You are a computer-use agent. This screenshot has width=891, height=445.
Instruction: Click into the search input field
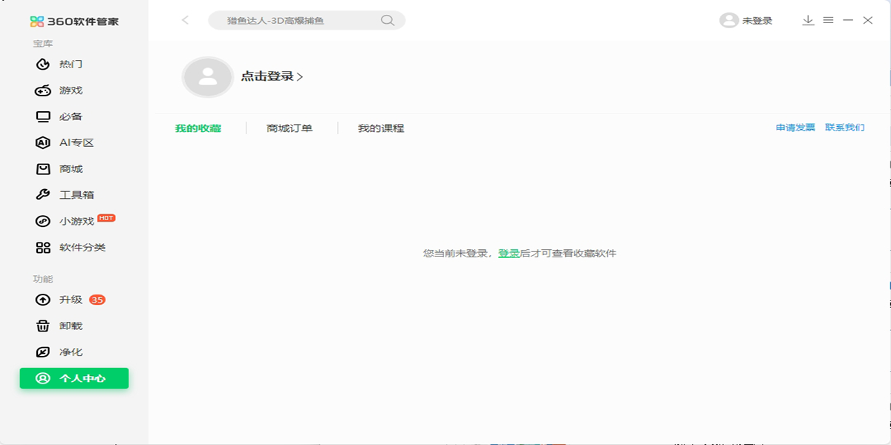coord(297,21)
